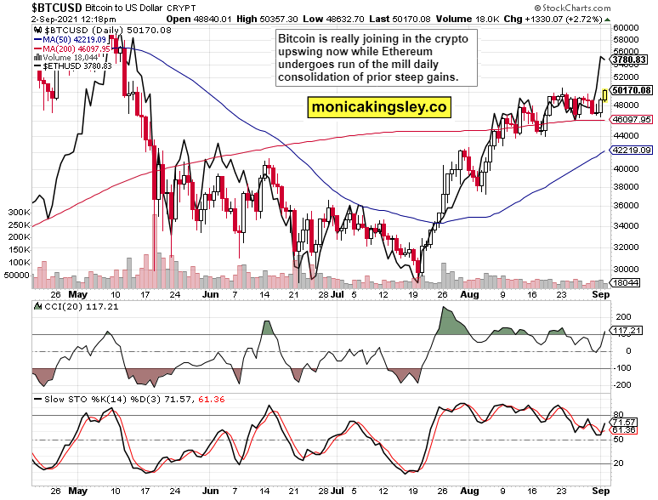Click the 71.57 stochastic value tag
The image size is (658, 500).
tap(625, 422)
